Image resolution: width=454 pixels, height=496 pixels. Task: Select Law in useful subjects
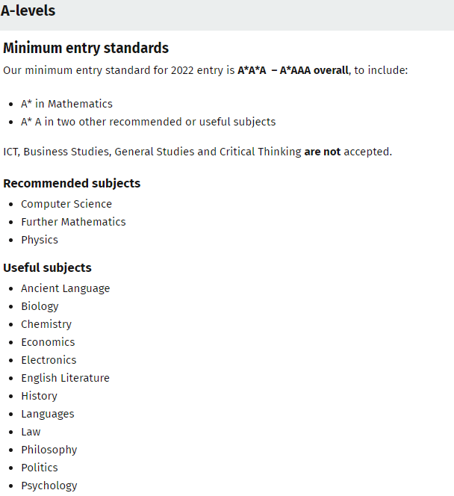[x=31, y=432]
